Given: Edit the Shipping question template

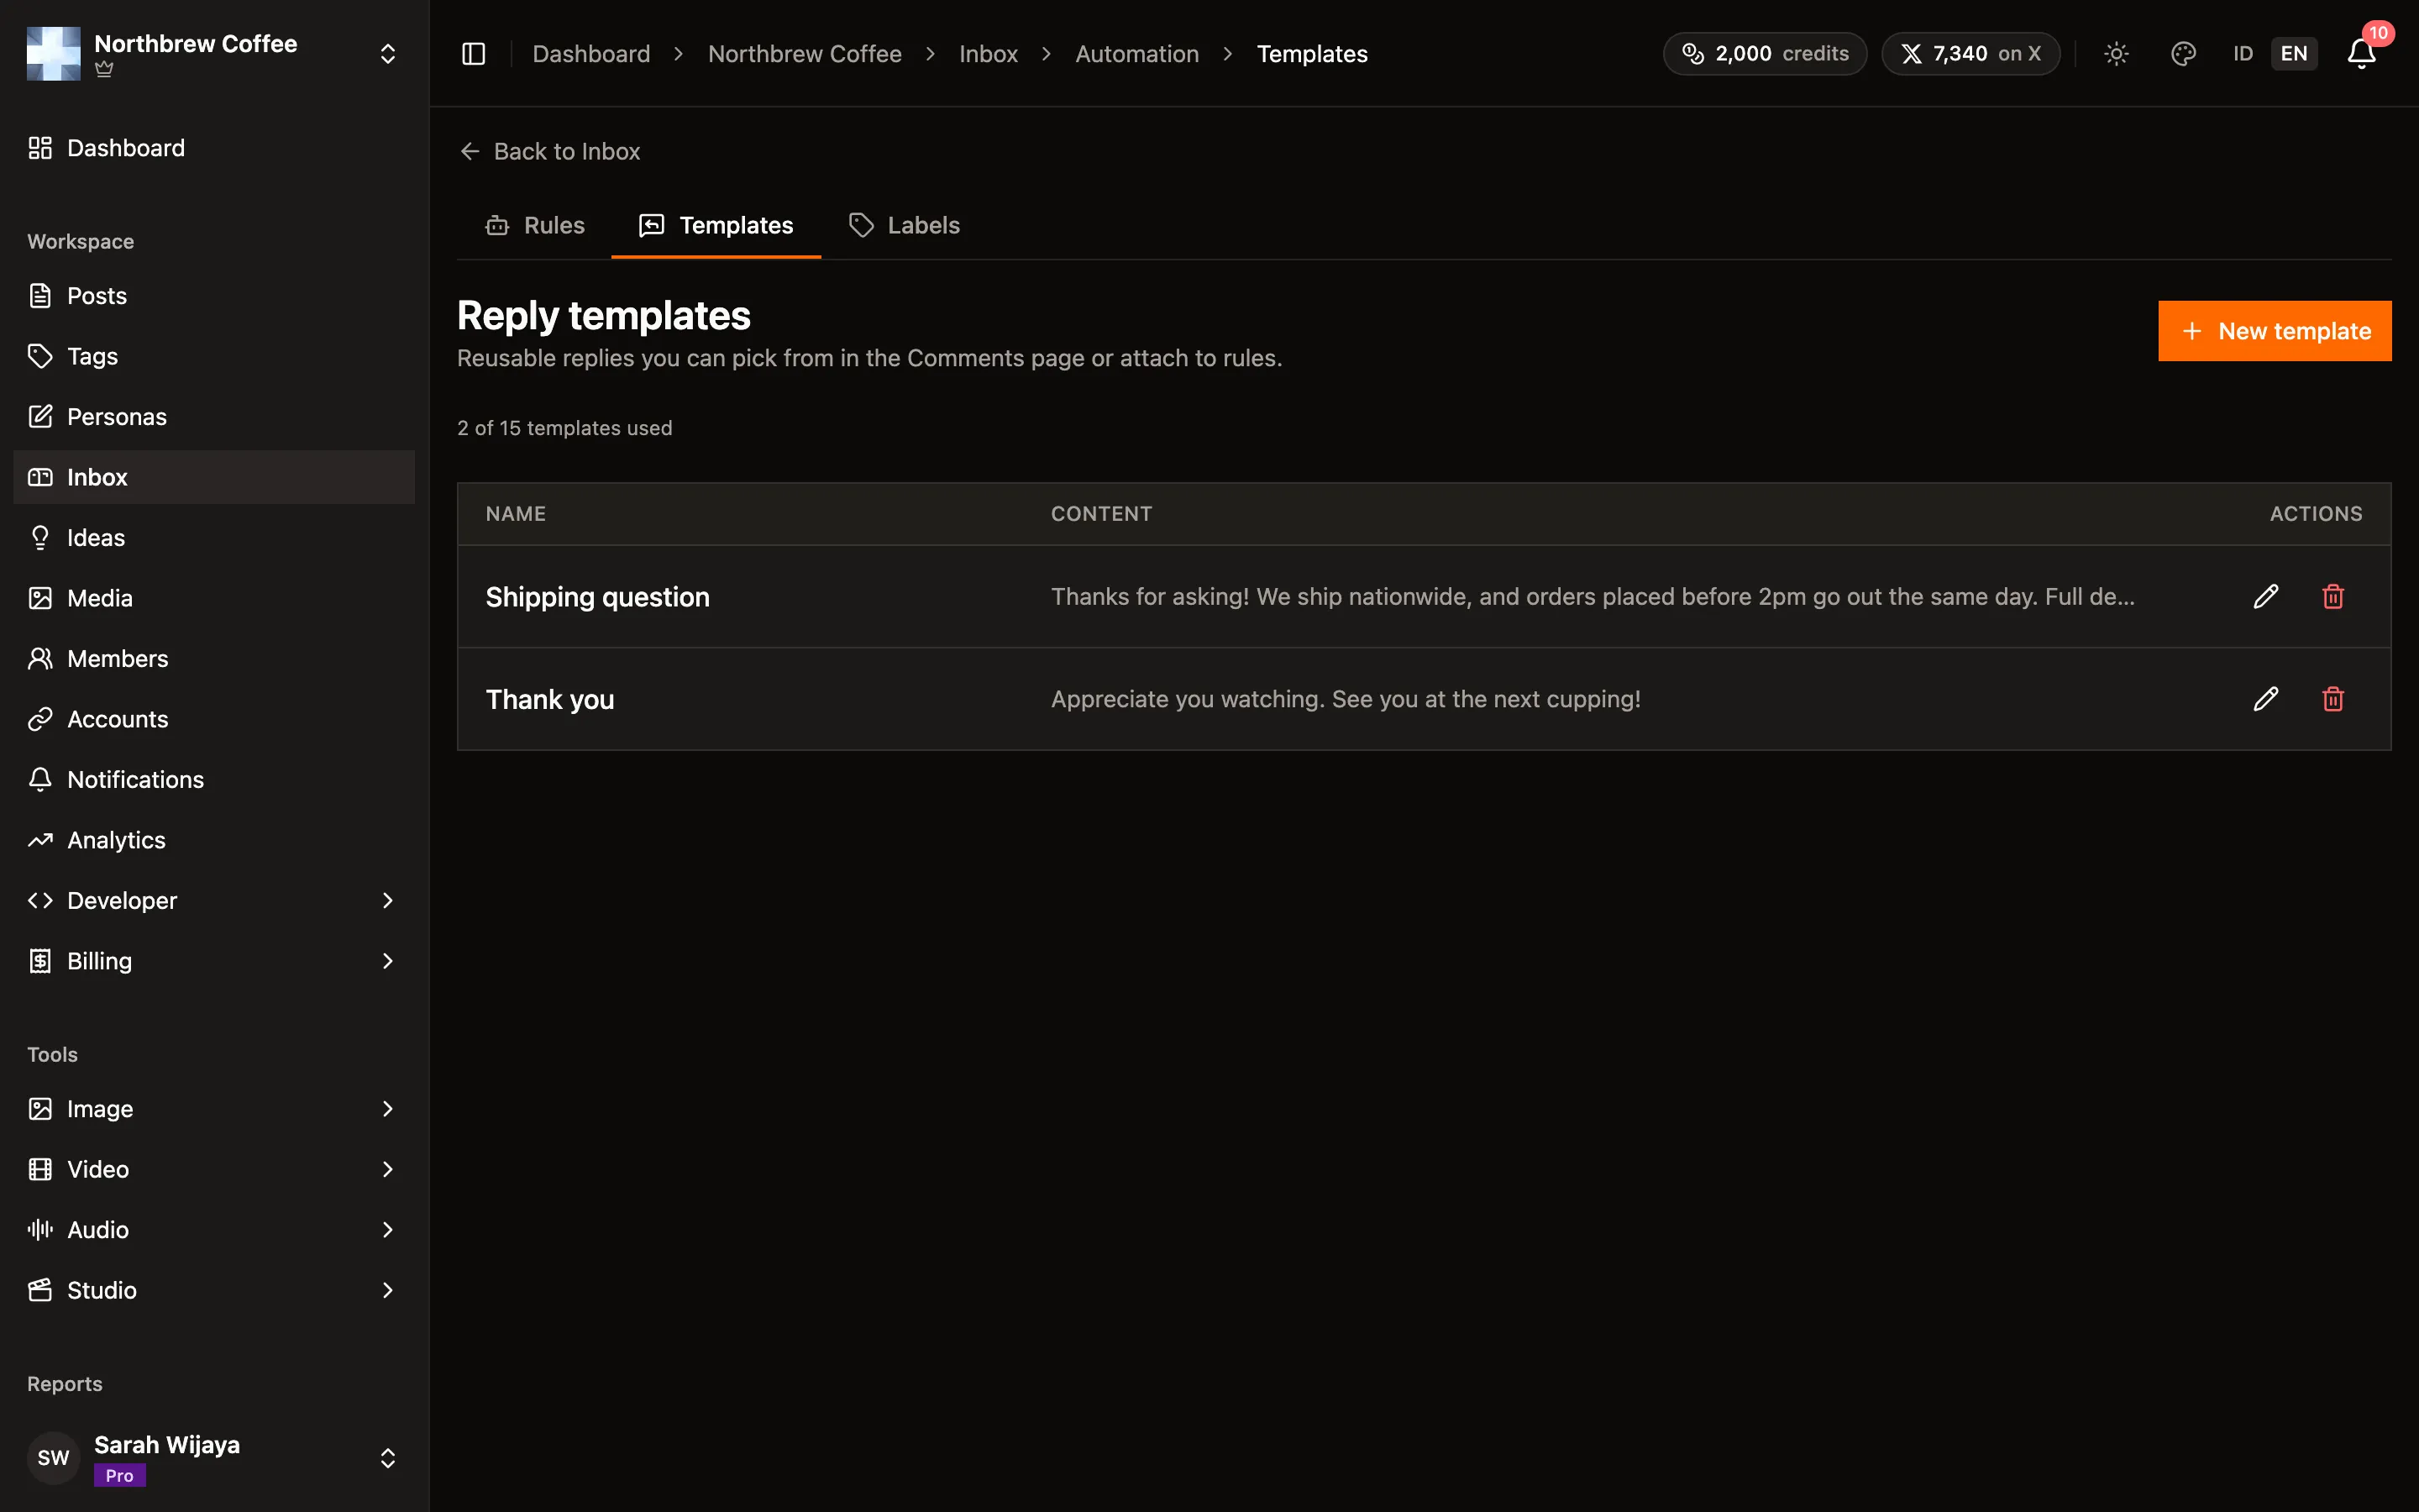Looking at the screenshot, I should coord(2265,596).
